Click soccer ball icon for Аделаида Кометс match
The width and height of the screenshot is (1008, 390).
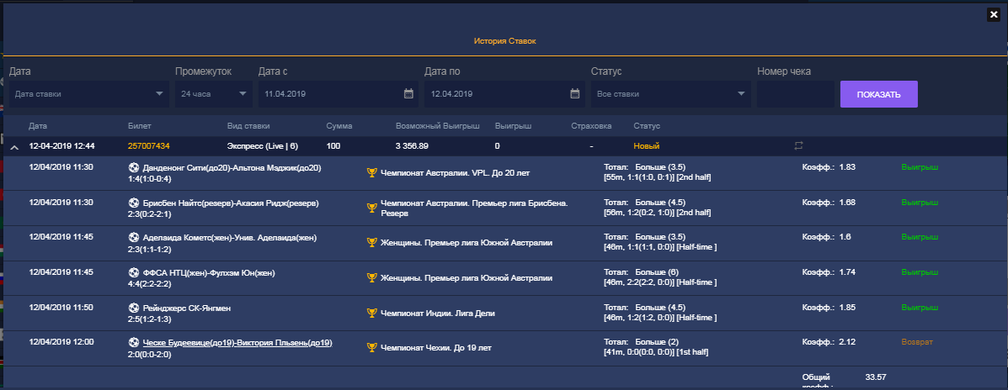coord(134,238)
